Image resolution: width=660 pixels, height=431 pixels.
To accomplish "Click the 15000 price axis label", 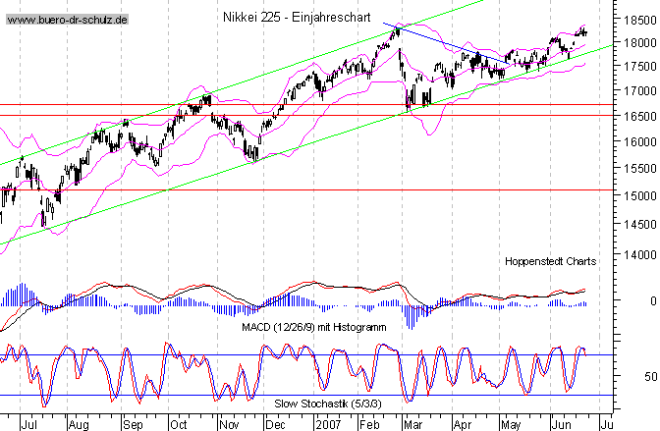I will click(639, 196).
